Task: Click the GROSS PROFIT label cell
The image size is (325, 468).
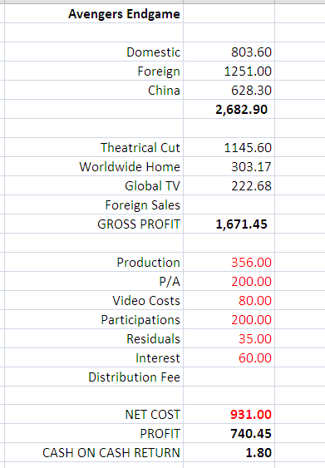Action: point(94,224)
